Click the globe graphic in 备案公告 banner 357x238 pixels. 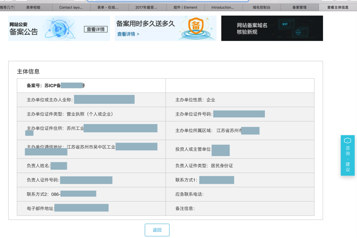pos(59,29)
